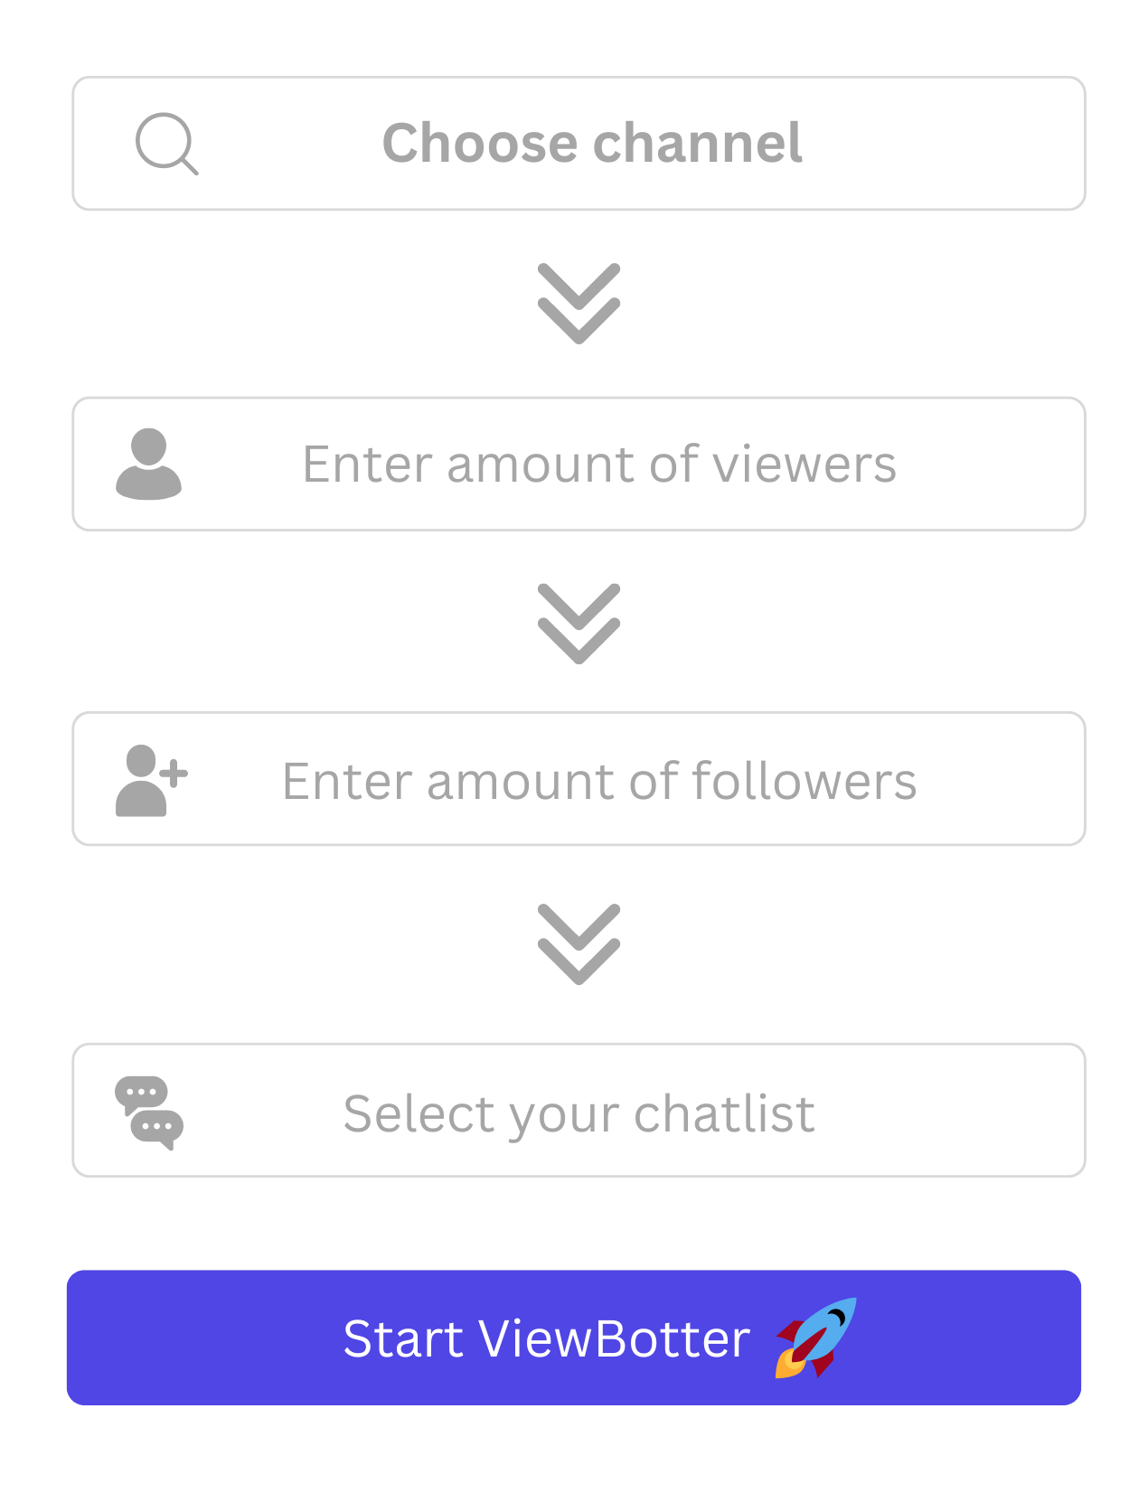Click double chevron above chatlist field

coord(579,944)
